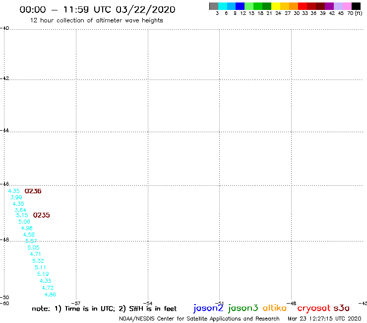Viewport: 367px width, 323px height.
Task: Click the title '00:00 – 11:59 UTC 03/22/2020'
Action: [97, 9]
